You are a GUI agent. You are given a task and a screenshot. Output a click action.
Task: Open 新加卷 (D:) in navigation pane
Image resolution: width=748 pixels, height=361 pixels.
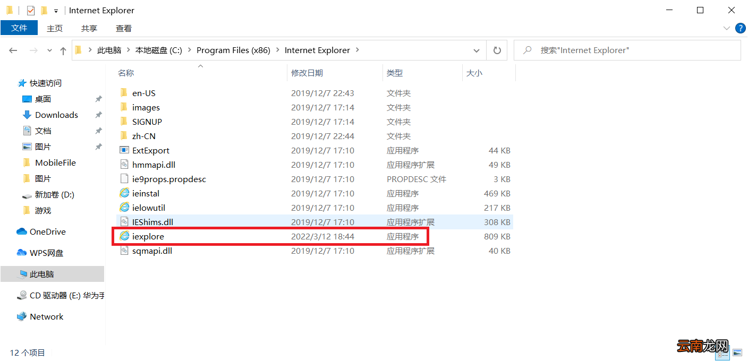55,194
